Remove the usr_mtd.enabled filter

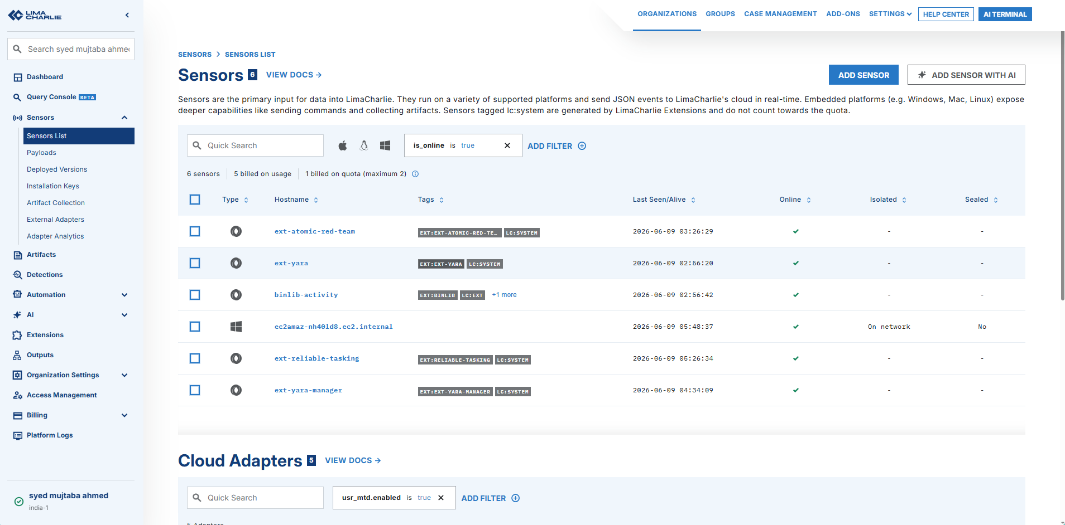click(x=441, y=498)
